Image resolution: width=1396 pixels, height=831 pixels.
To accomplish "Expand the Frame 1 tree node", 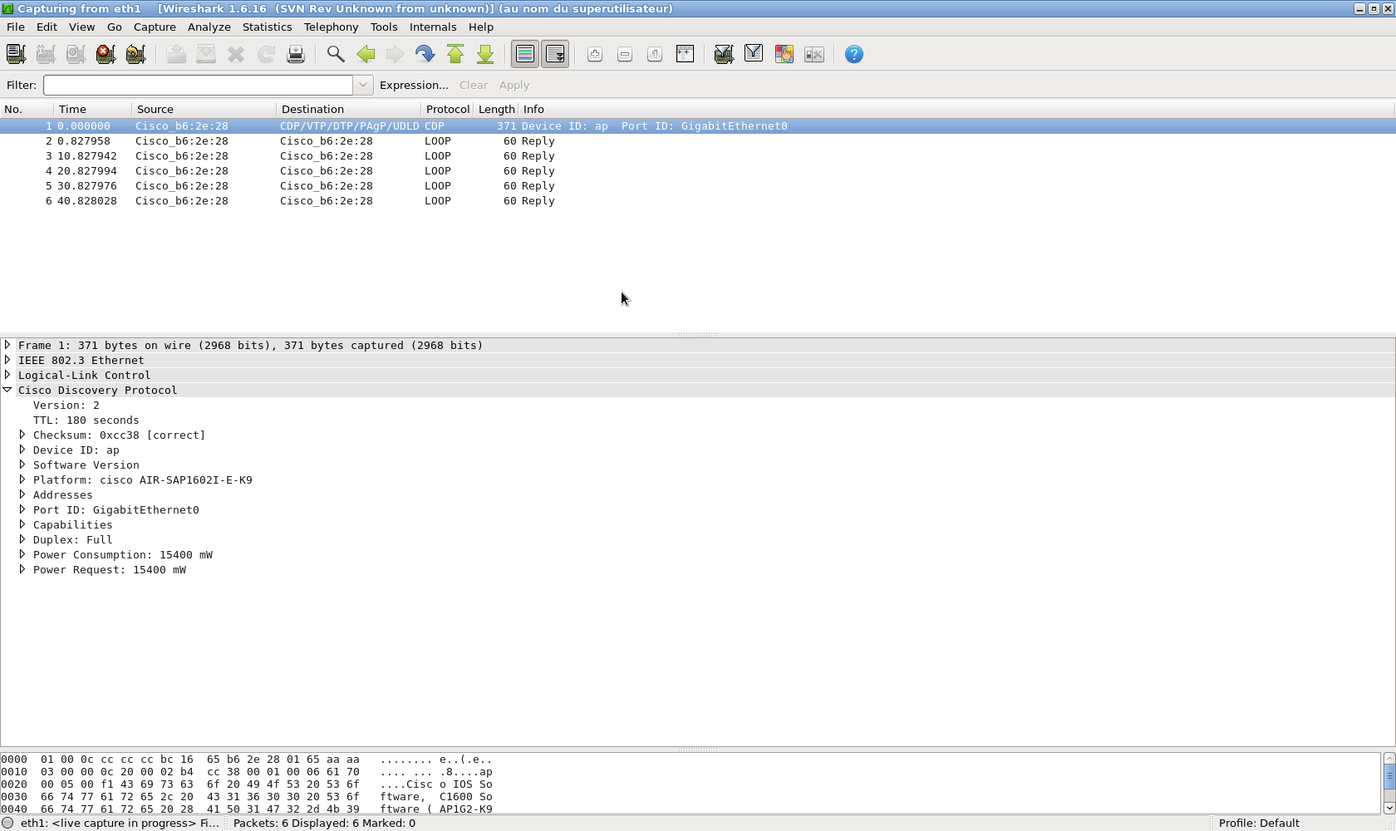I will pos(7,345).
